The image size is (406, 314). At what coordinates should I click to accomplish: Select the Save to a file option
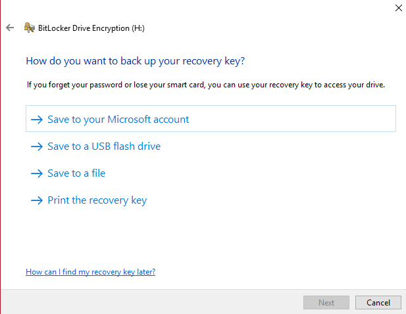click(76, 173)
